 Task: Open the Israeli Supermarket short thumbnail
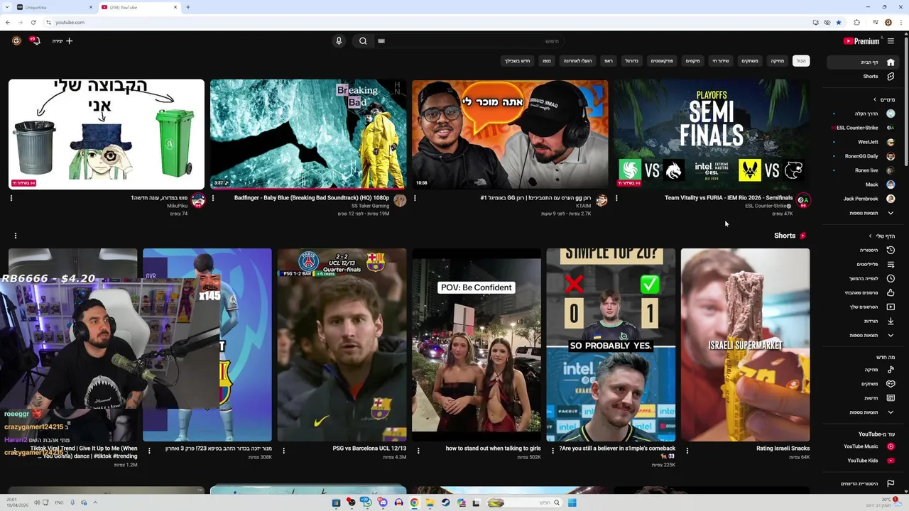745,345
